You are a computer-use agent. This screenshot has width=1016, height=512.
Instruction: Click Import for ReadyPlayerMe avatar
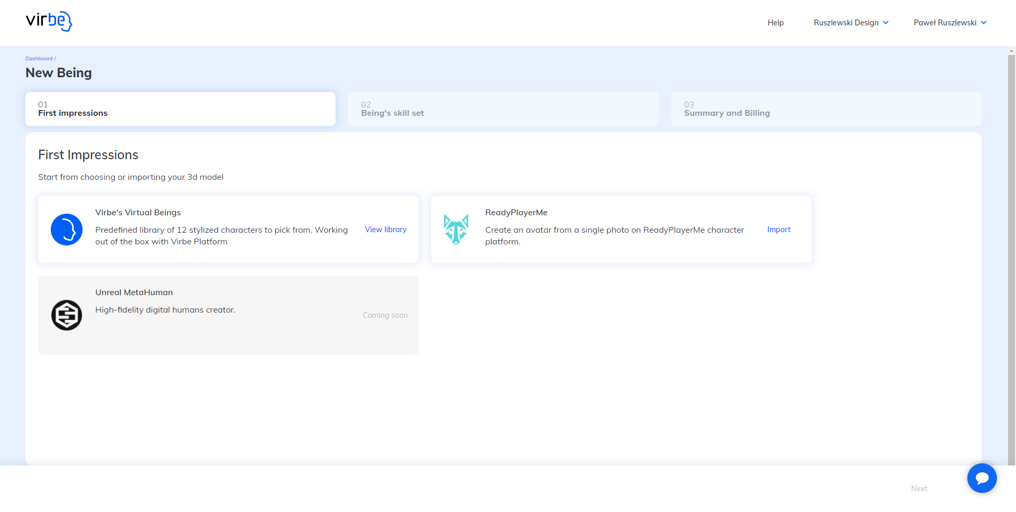(779, 230)
